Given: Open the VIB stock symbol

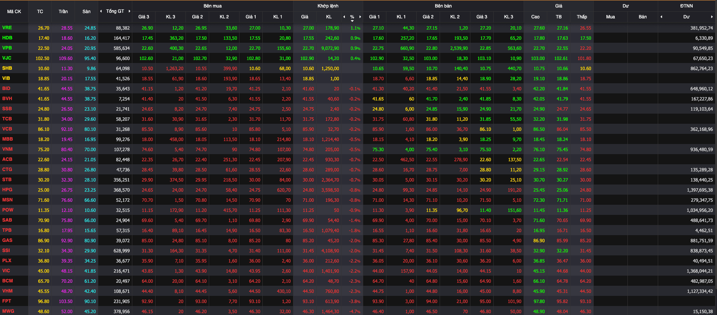Looking at the screenshot, I should coord(6,78).
